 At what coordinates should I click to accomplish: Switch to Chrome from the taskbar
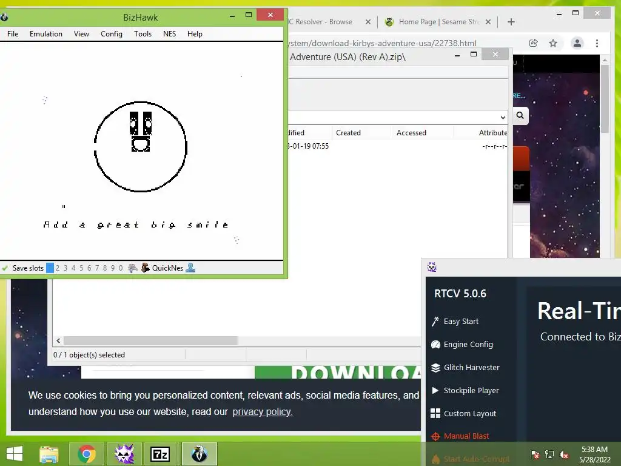coord(87,454)
